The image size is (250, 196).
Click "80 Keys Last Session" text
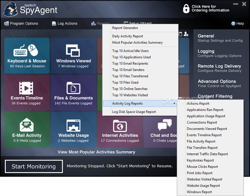tap(28, 66)
